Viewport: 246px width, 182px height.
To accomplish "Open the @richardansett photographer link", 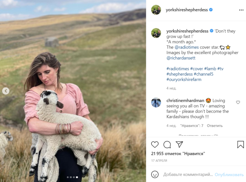I will [x=181, y=58].
